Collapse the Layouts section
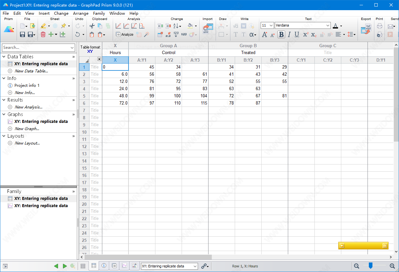 click(4, 136)
